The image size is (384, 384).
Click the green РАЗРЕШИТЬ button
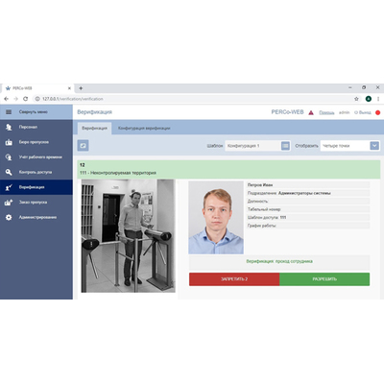[324, 279]
